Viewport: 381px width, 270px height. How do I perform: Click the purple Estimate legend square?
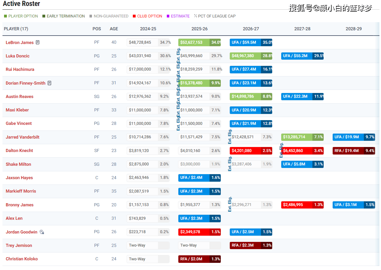(x=168, y=16)
